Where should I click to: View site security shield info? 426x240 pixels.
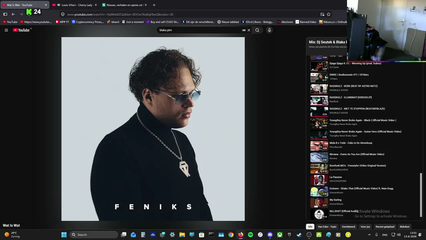(x=63, y=14)
